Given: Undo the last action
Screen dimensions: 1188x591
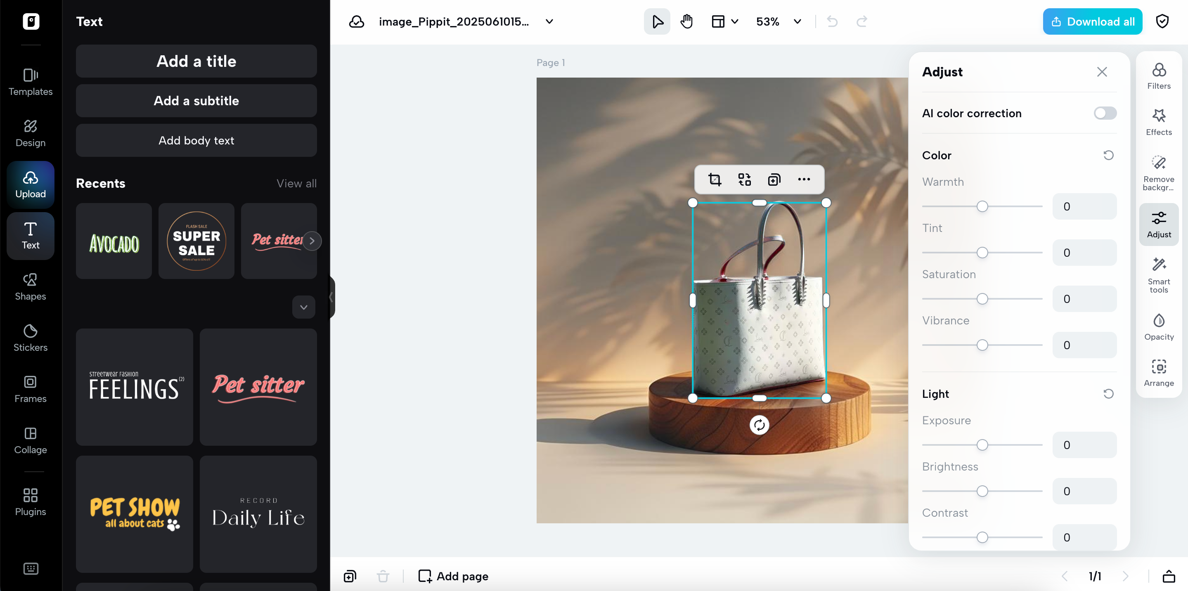Looking at the screenshot, I should pyautogui.click(x=833, y=21).
